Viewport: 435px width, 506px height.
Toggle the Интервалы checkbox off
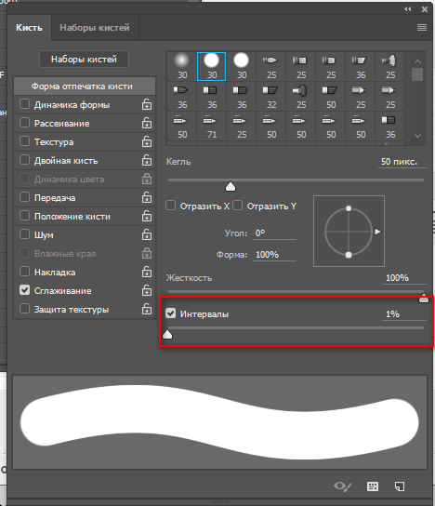(x=171, y=313)
